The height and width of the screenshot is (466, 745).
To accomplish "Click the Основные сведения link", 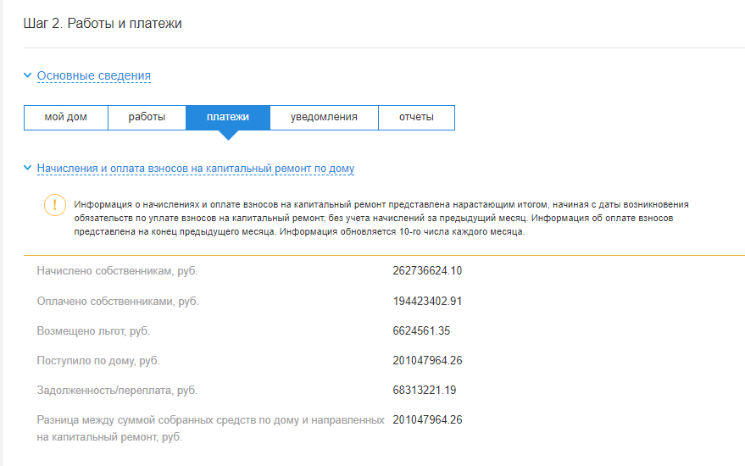I will click(93, 76).
